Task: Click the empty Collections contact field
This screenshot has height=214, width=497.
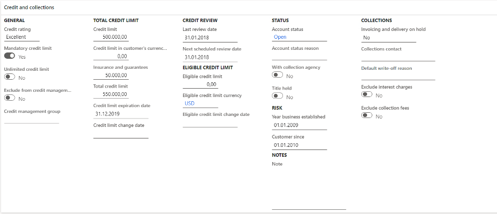Action: (398, 57)
